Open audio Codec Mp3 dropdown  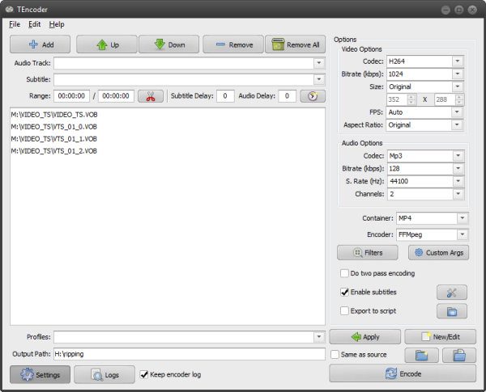click(x=458, y=156)
